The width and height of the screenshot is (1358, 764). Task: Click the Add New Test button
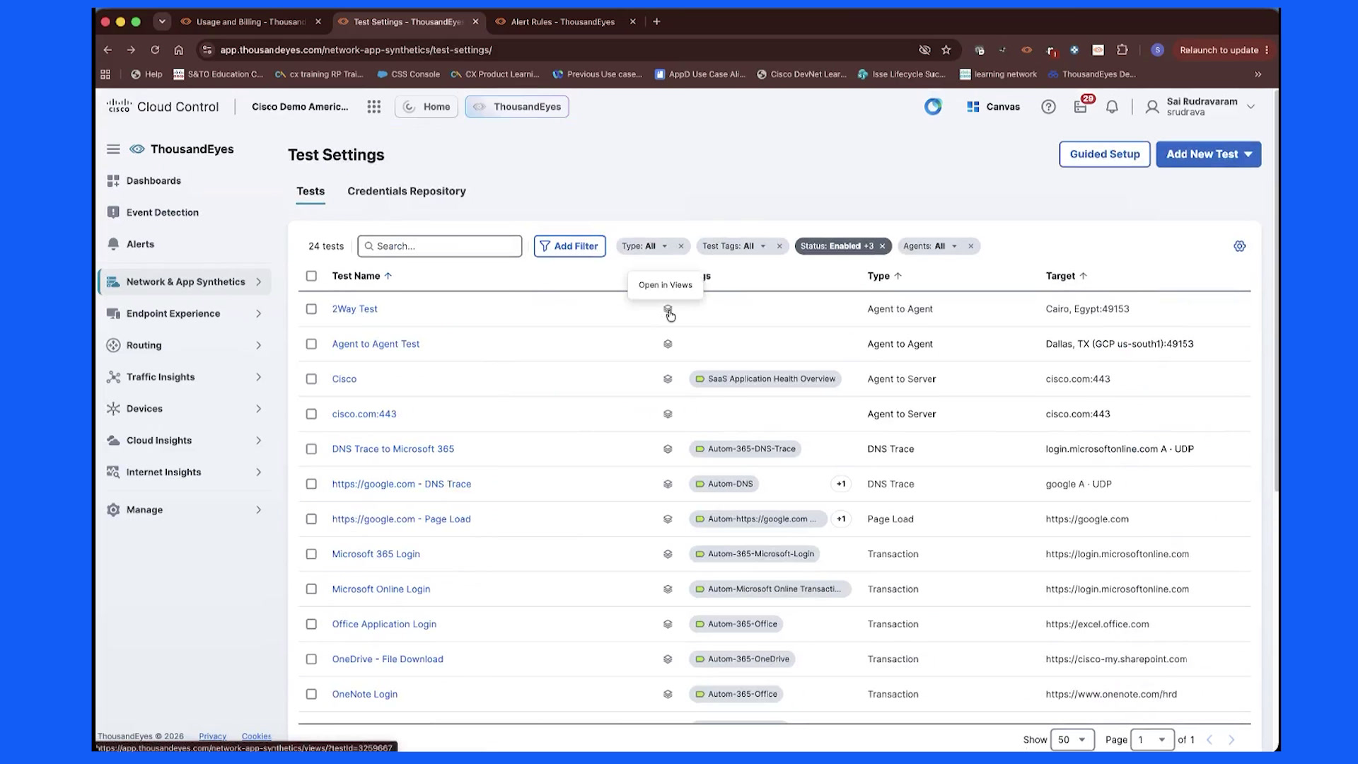pyautogui.click(x=1208, y=154)
